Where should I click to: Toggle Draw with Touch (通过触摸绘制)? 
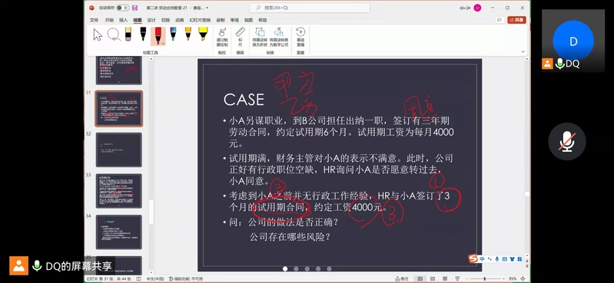point(222,37)
